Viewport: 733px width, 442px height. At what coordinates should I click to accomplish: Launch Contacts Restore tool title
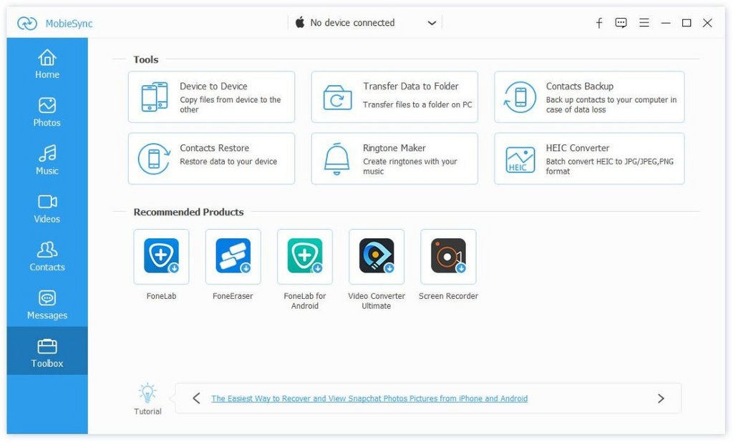coord(215,148)
